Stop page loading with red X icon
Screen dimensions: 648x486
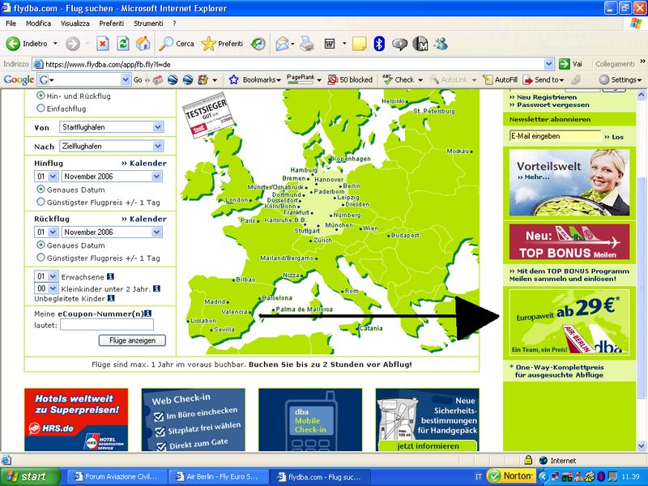tap(103, 44)
